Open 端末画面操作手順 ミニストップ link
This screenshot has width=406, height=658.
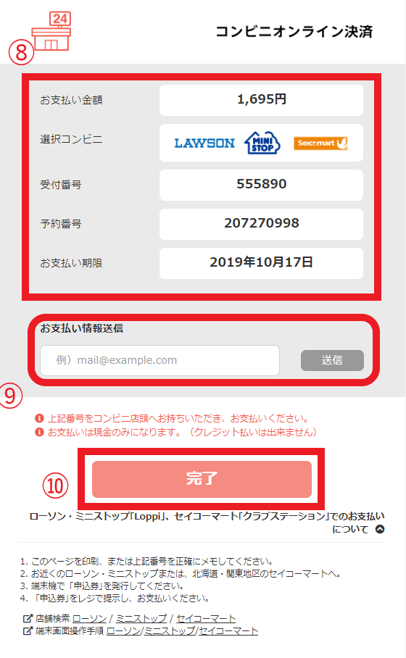(170, 630)
